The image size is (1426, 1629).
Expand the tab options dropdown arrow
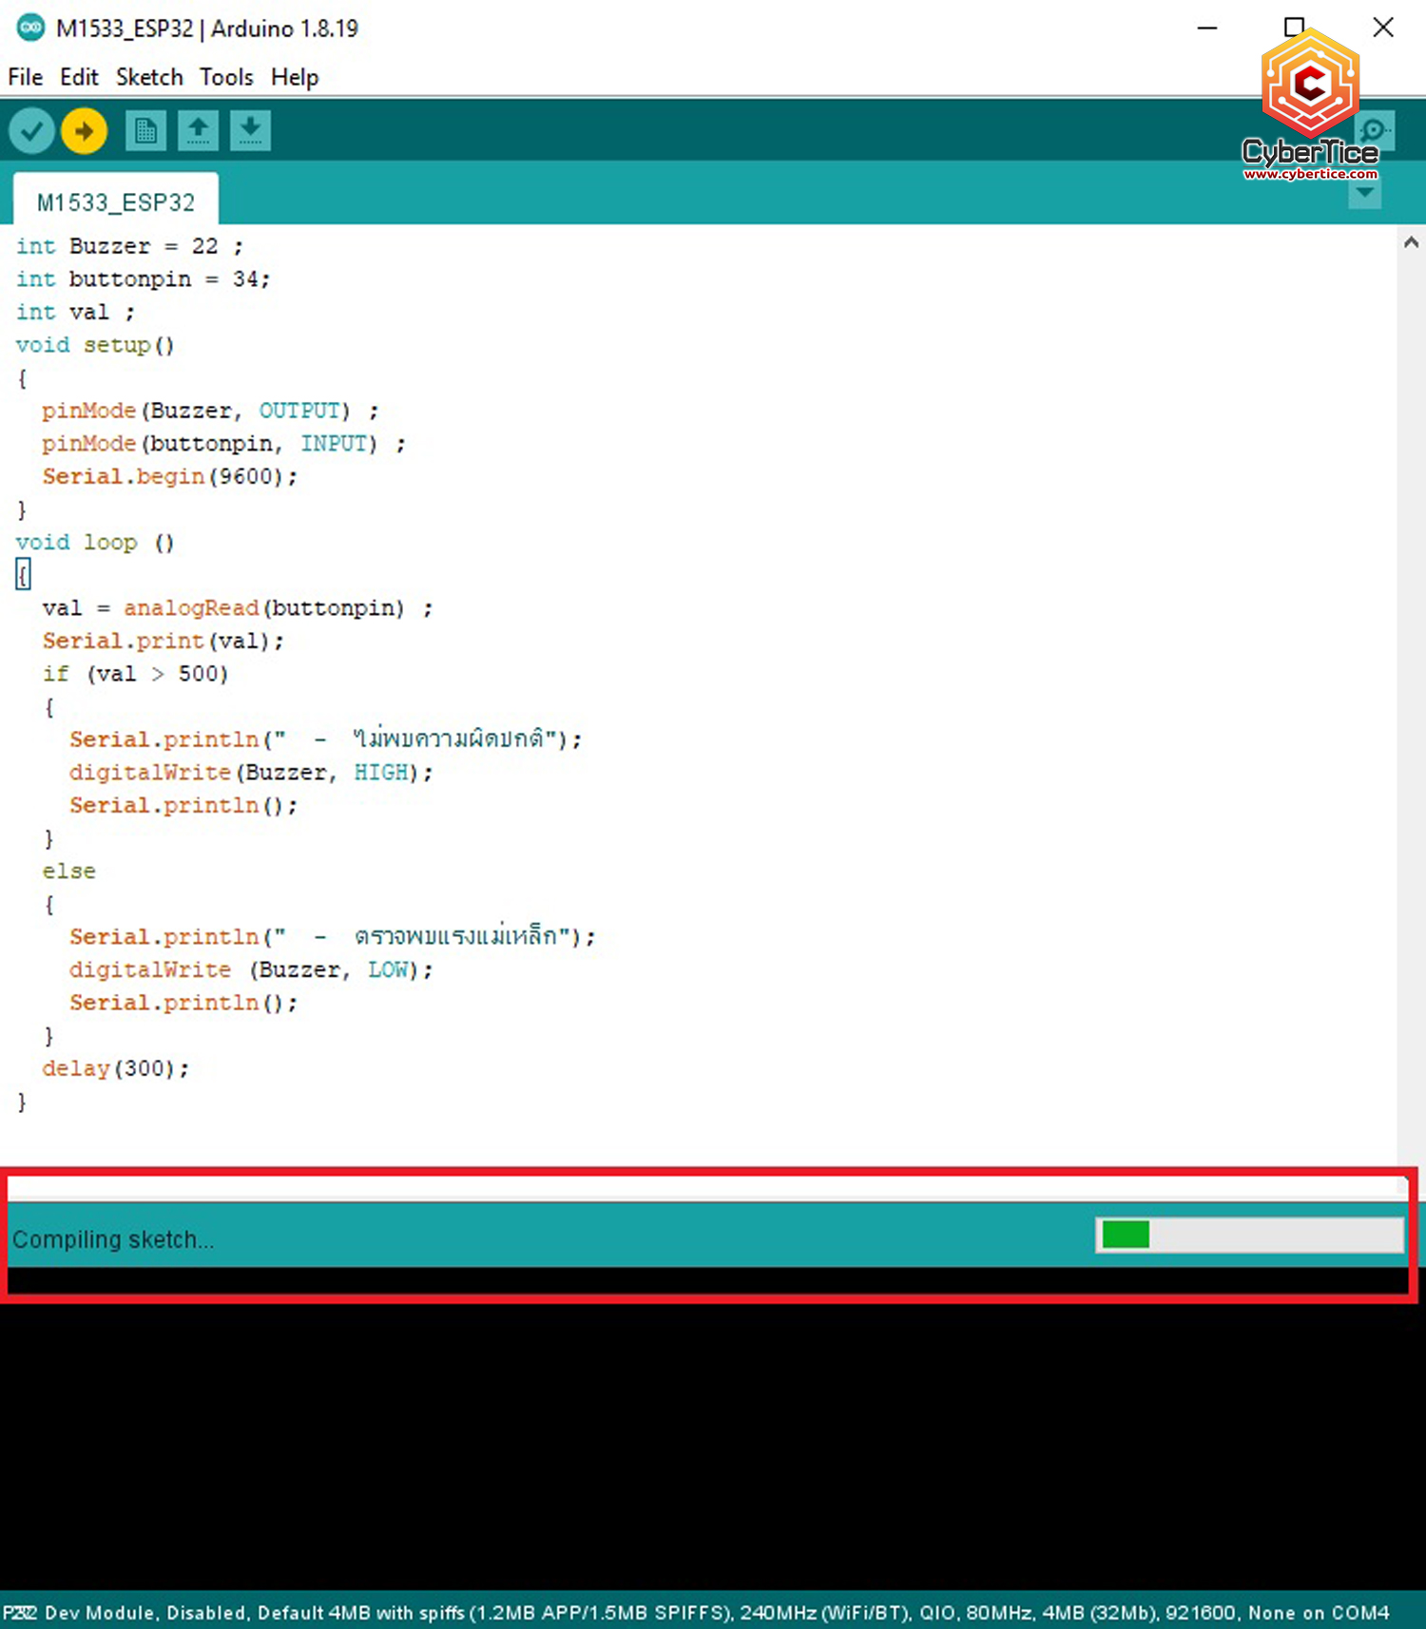click(1364, 194)
